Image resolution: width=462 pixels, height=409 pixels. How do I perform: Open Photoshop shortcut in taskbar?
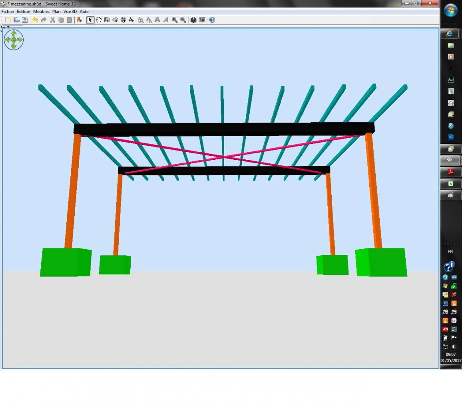coord(451,137)
